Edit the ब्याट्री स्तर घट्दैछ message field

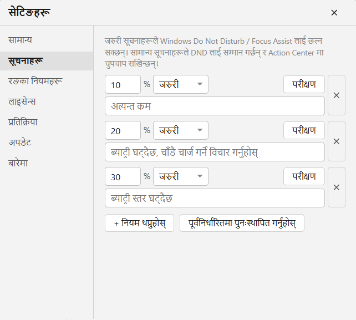point(215,198)
